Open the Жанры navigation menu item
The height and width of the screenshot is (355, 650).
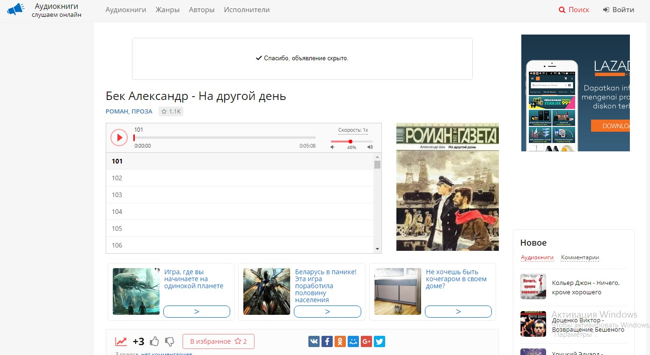[168, 10]
